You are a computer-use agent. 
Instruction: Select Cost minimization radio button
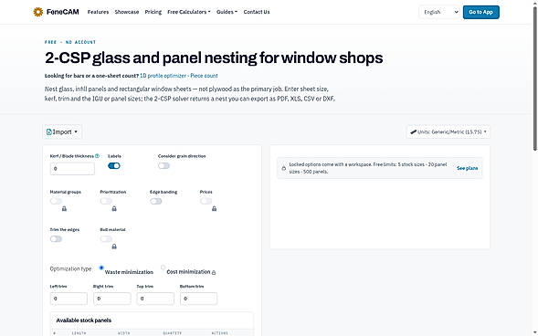[163, 268]
